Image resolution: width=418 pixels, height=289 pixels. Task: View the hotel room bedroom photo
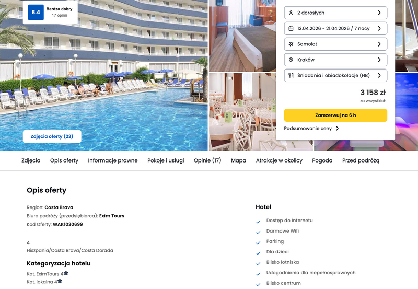click(242, 36)
